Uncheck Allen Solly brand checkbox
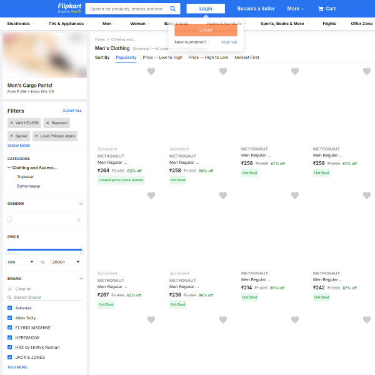The height and width of the screenshot is (375, 375). point(9,318)
